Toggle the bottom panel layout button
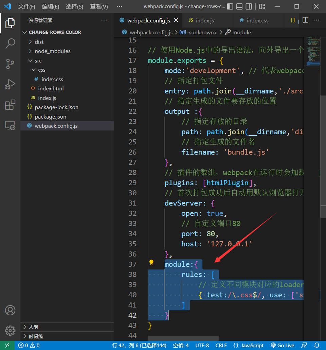Viewport: 326px width, 350px height. coord(239,6)
